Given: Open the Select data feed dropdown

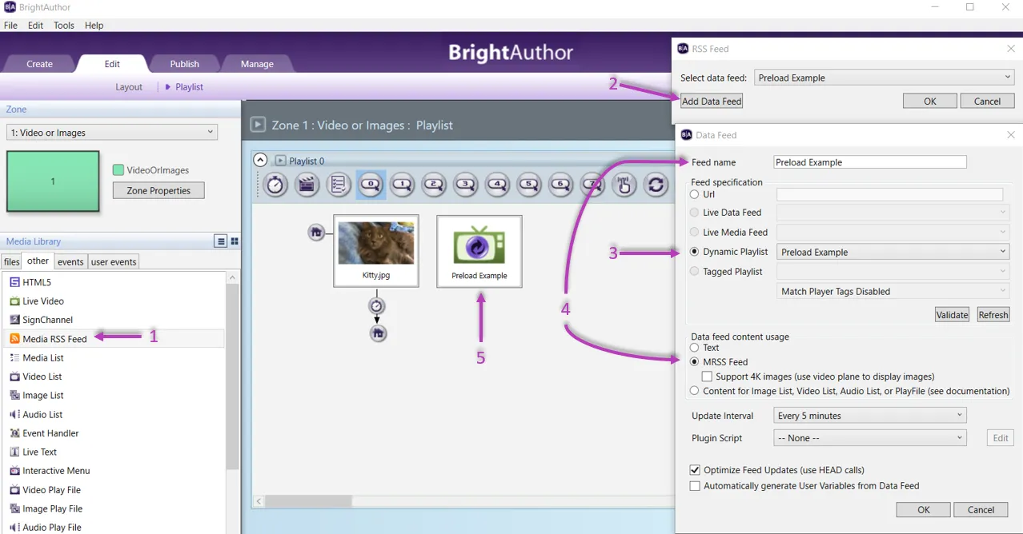Looking at the screenshot, I should pos(885,78).
